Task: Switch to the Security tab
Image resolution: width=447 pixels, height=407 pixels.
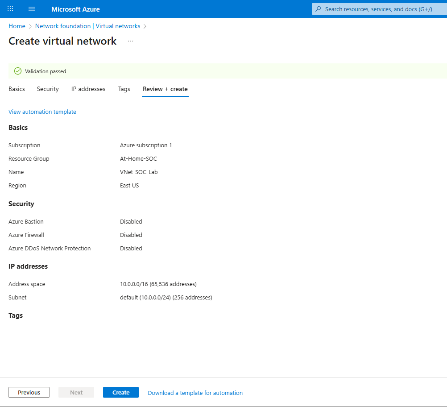Action: (x=48, y=89)
